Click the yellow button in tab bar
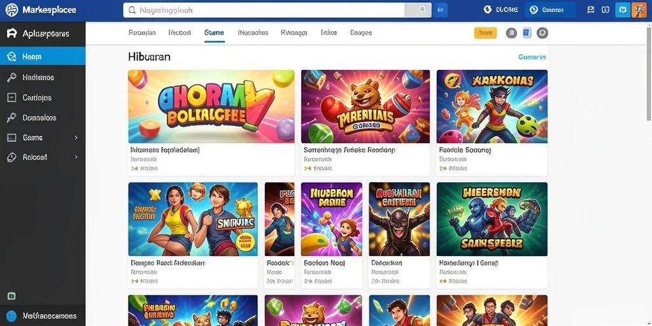Screen dimensions: 652x326 coord(485,33)
